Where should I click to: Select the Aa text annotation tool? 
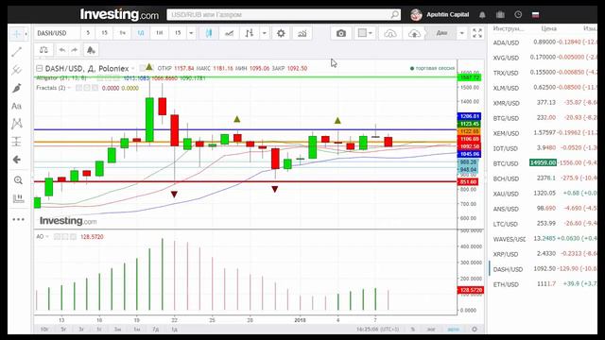click(17, 106)
